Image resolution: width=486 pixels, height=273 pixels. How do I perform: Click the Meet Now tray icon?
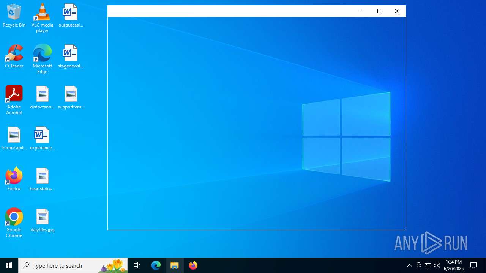(x=419, y=265)
